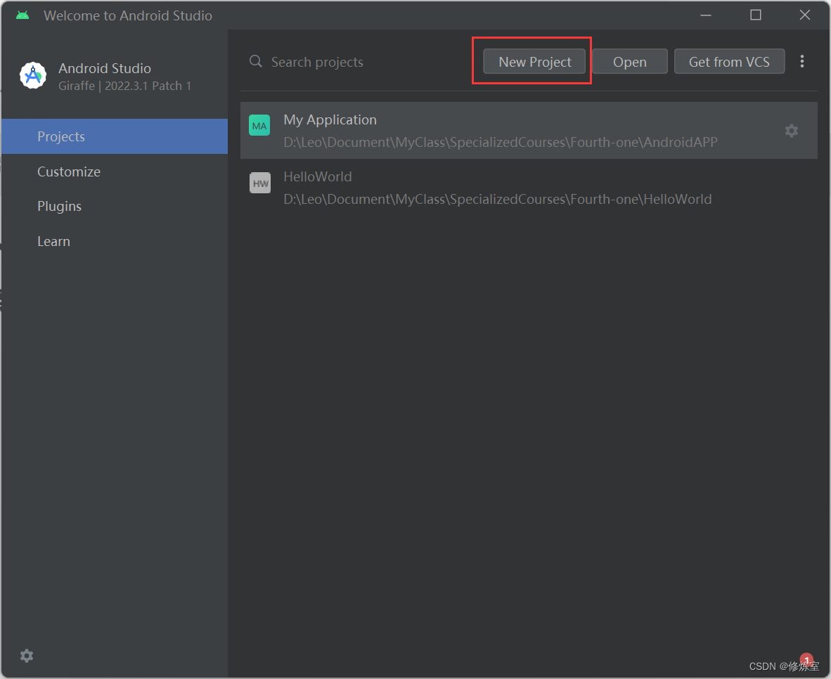Click the My Application path text
Screen dimensions: 831x679
click(501, 142)
